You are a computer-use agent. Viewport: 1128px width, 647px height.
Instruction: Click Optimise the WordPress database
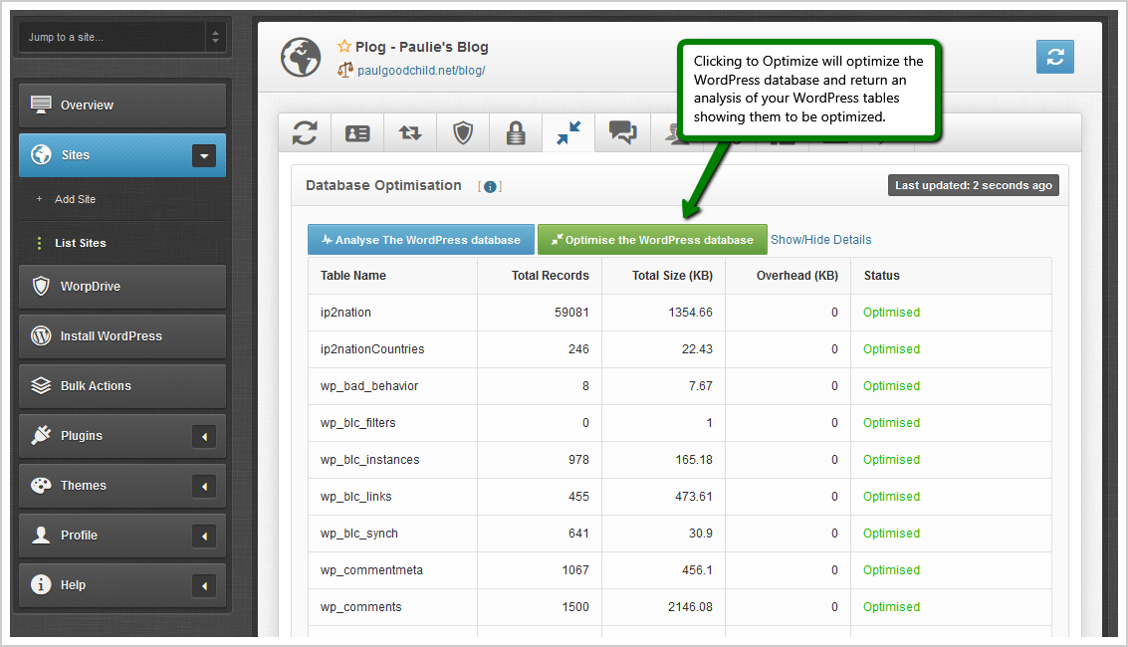652,239
